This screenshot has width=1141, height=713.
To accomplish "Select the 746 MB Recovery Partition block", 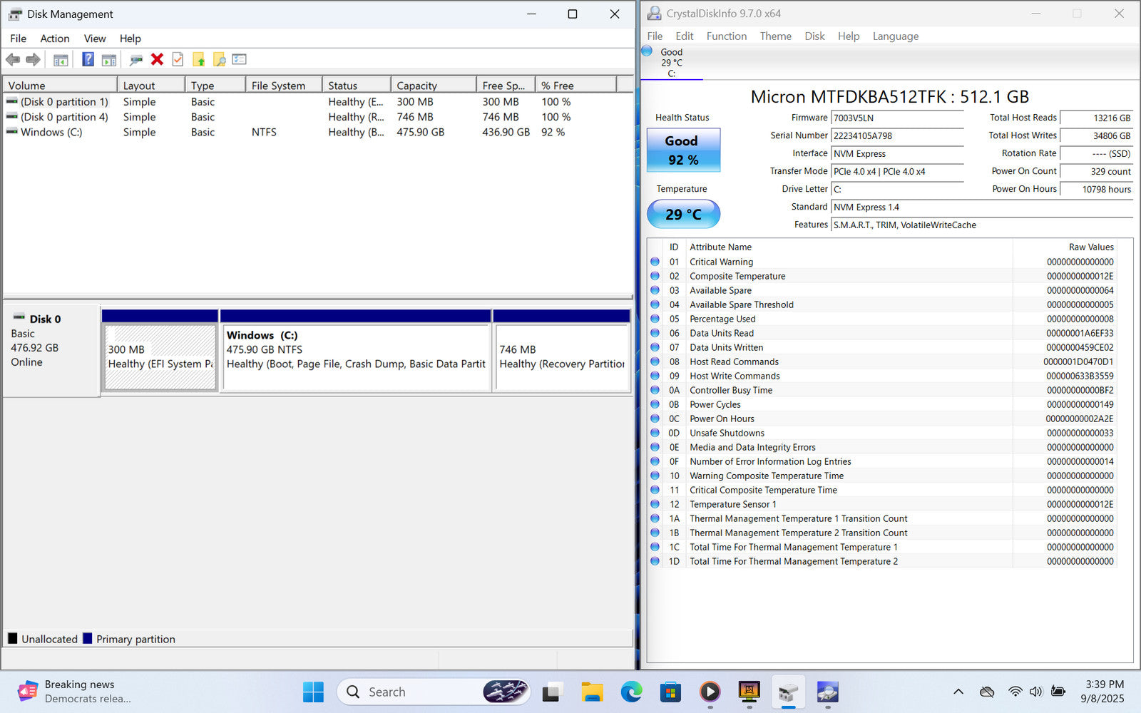I will click(562, 357).
